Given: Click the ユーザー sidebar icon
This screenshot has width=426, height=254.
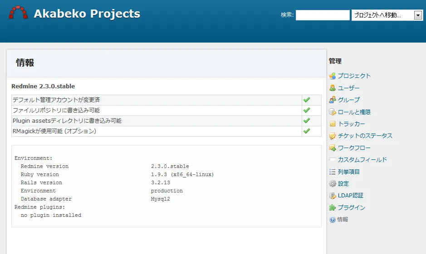Looking at the screenshot, I should (332, 88).
